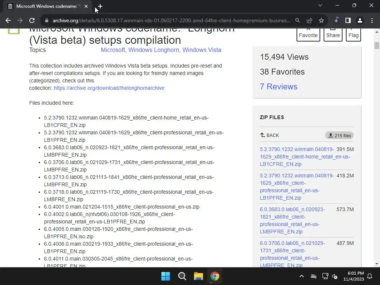Flag this archive item
Viewport: 380px width, 285px height.
pyautogui.click(x=353, y=35)
